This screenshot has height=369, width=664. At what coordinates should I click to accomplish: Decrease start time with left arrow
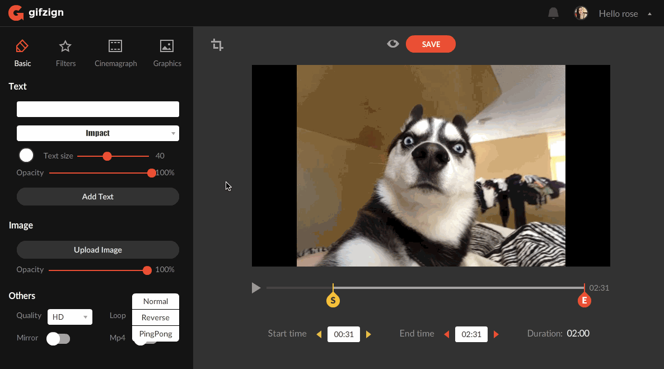pyautogui.click(x=319, y=334)
